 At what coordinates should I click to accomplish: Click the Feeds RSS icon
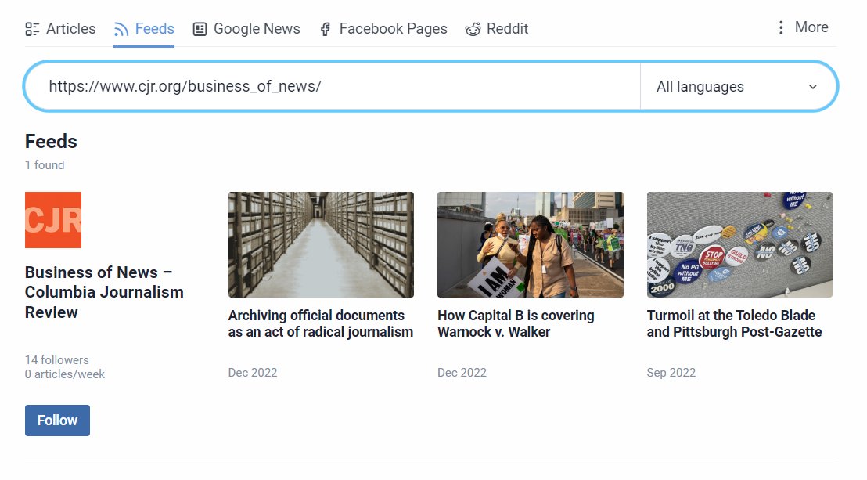121,29
